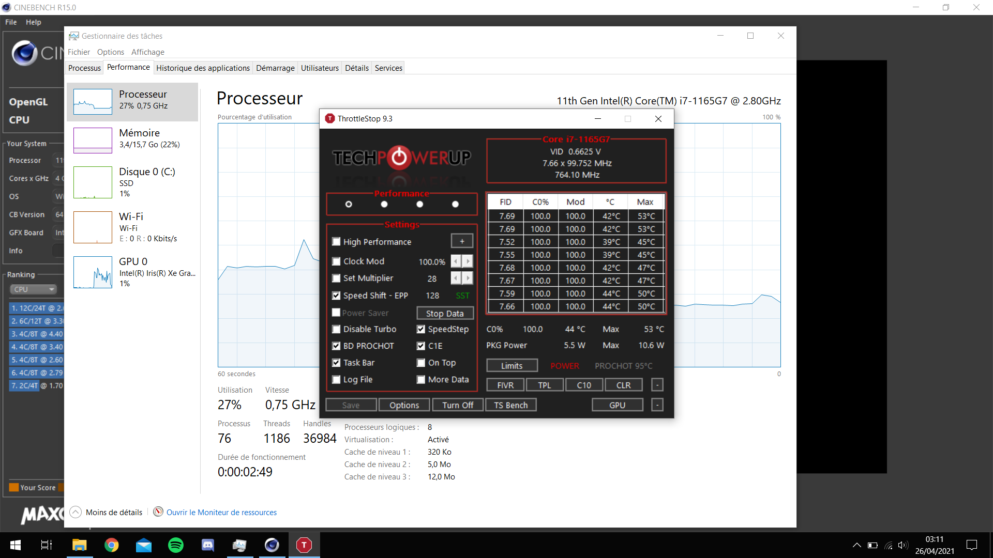
Task: Open Task View in the taskbar
Action: tap(47, 545)
